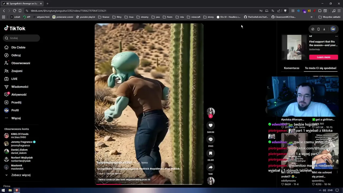
Task: Click the address bar URL
Action: (x=68, y=11)
